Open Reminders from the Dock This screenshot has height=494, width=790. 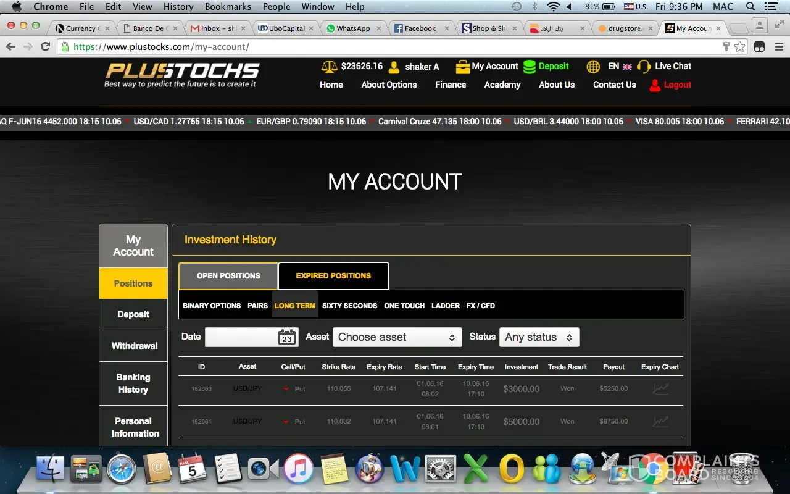pyautogui.click(x=228, y=469)
